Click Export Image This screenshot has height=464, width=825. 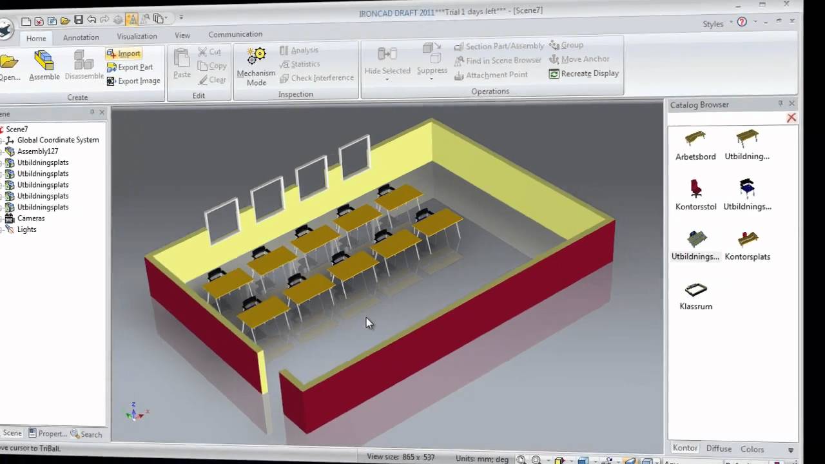click(133, 81)
